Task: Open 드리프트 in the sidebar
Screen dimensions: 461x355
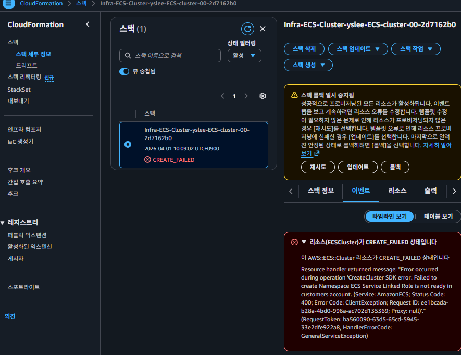Action: (x=27, y=65)
